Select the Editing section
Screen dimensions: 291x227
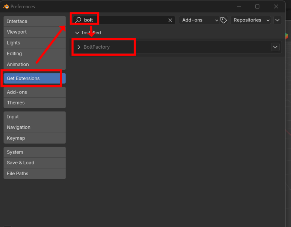[35, 54]
